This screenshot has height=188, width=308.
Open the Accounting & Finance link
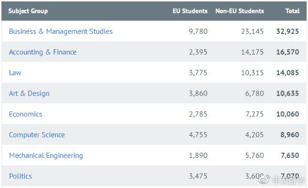point(43,52)
